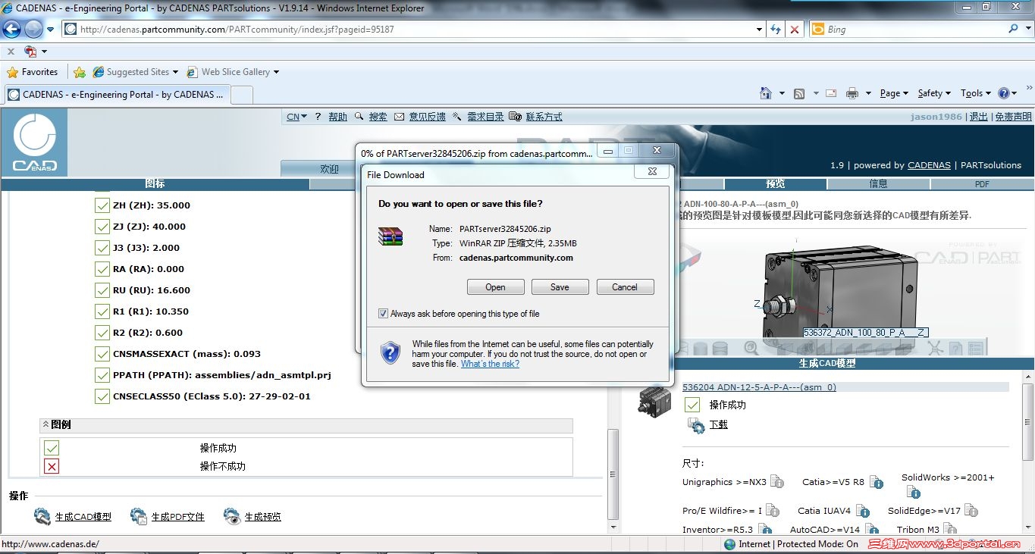Open info icon next to Catia>=V5 R8

coord(876,482)
